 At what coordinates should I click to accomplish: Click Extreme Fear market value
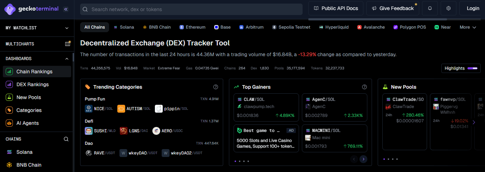click(x=169, y=68)
